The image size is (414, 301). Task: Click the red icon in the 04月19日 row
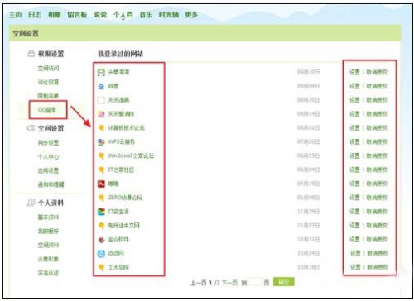coord(101,184)
